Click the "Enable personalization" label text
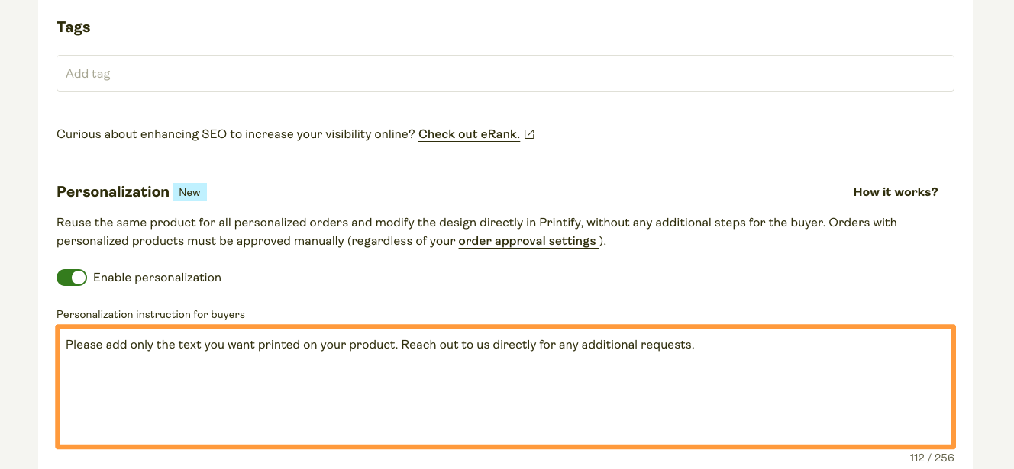This screenshot has height=469, width=1014. 157,277
